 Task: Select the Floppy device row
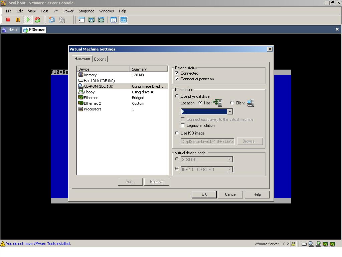click(122, 92)
